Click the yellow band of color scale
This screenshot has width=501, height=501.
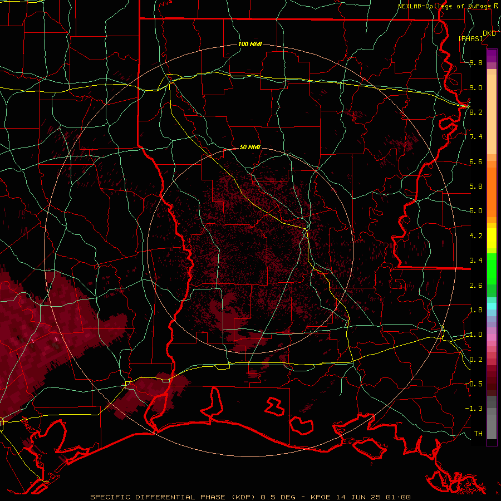click(x=492, y=238)
